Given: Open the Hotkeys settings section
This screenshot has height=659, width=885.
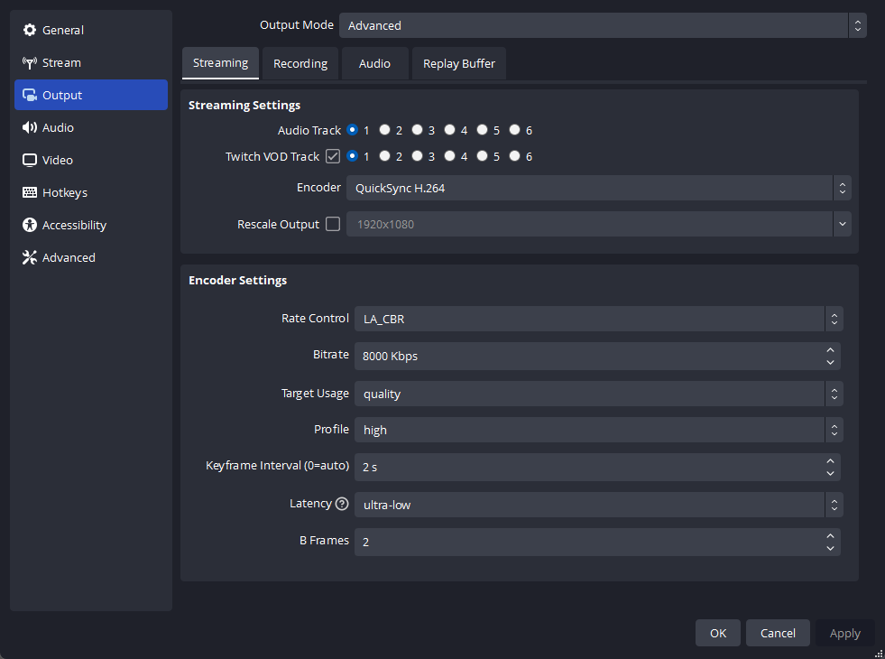Looking at the screenshot, I should [91, 192].
